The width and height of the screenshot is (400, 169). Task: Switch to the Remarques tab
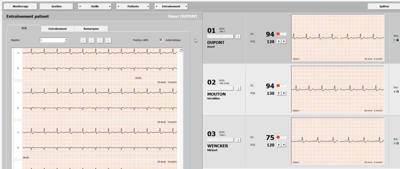91,29
